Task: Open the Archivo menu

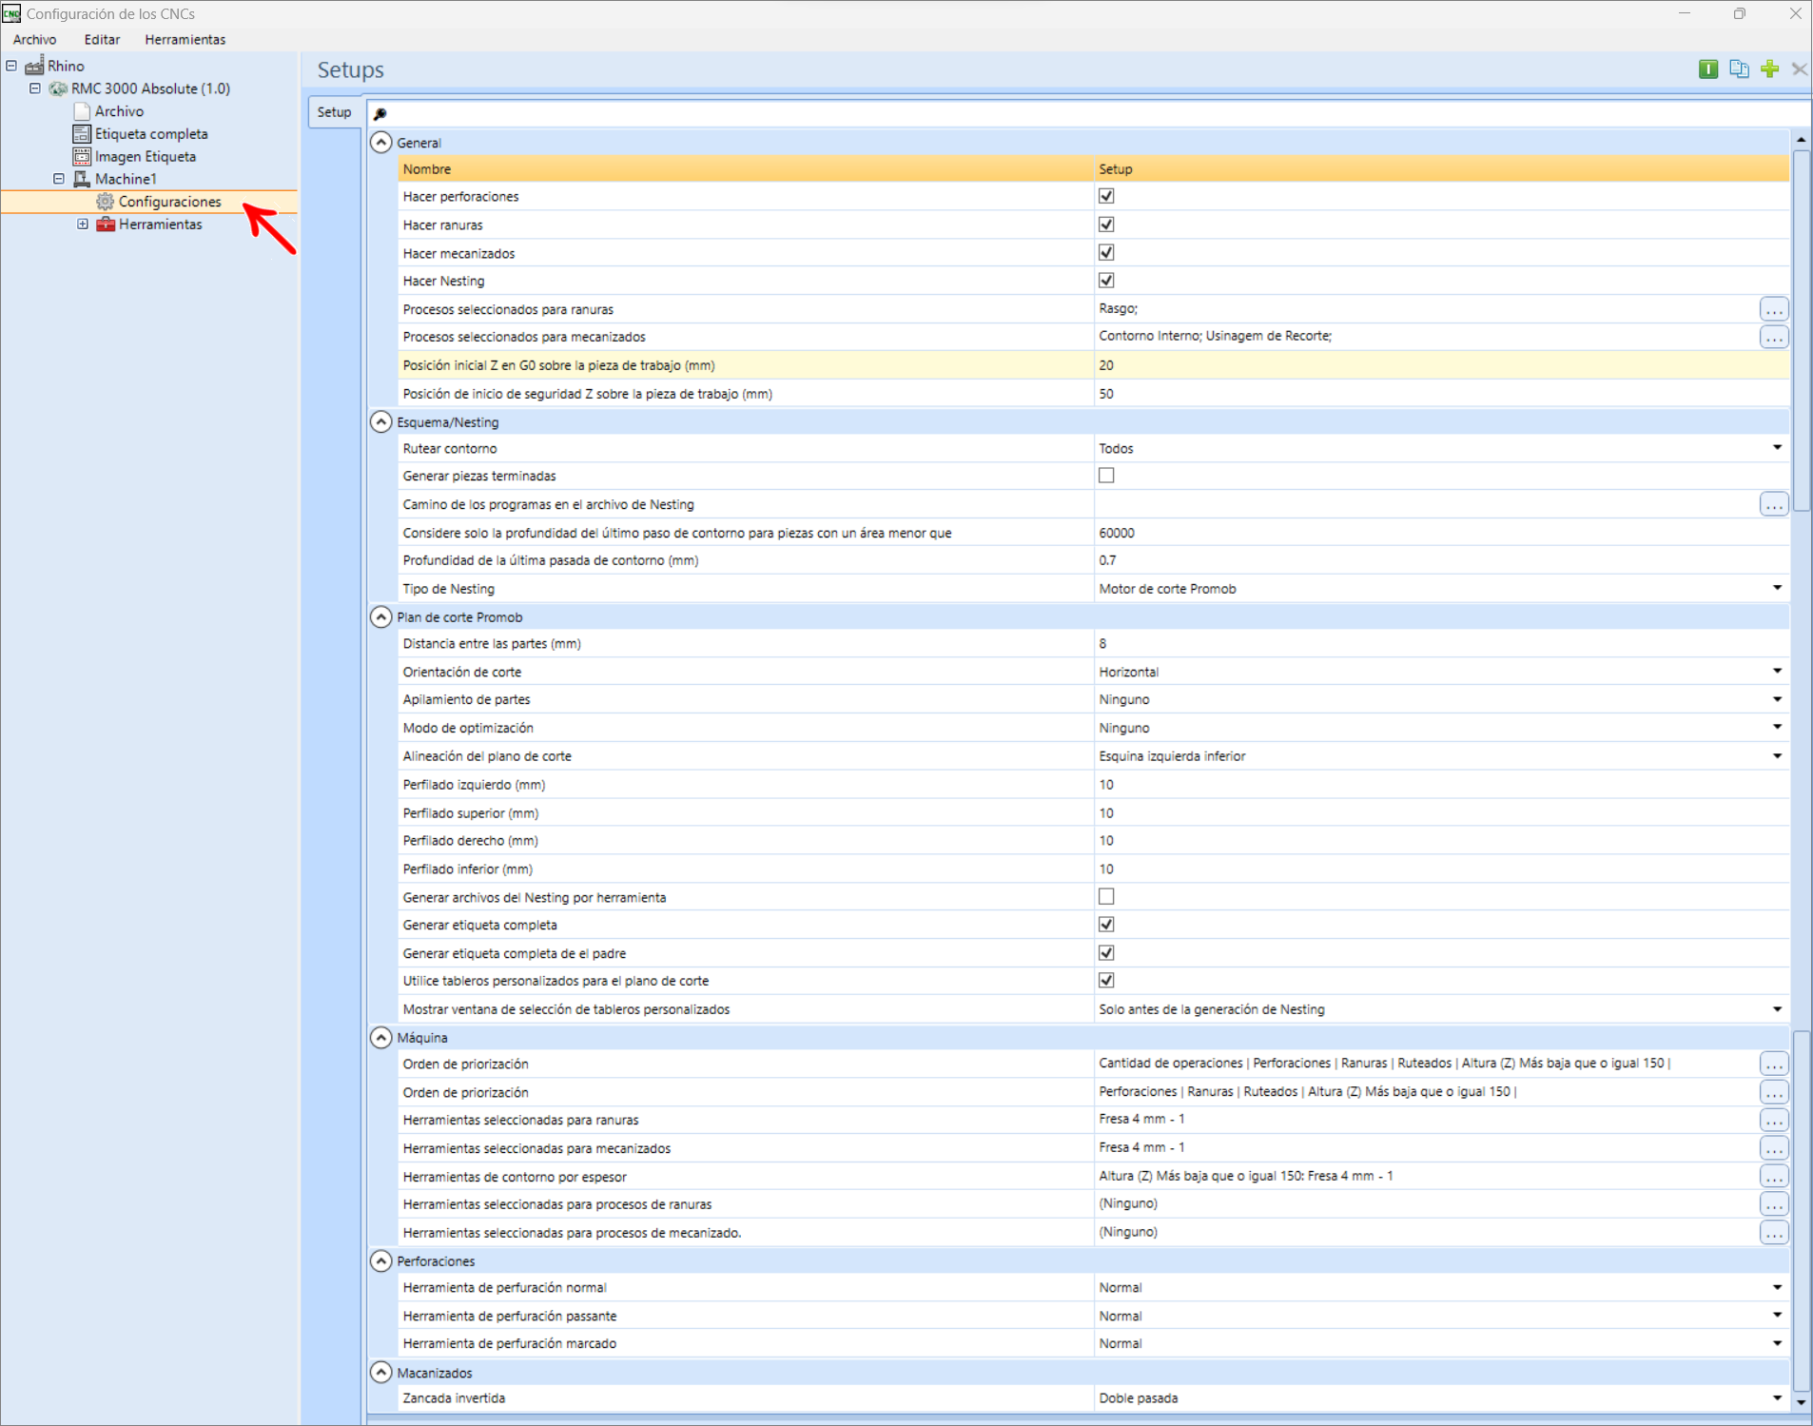Action: point(34,40)
